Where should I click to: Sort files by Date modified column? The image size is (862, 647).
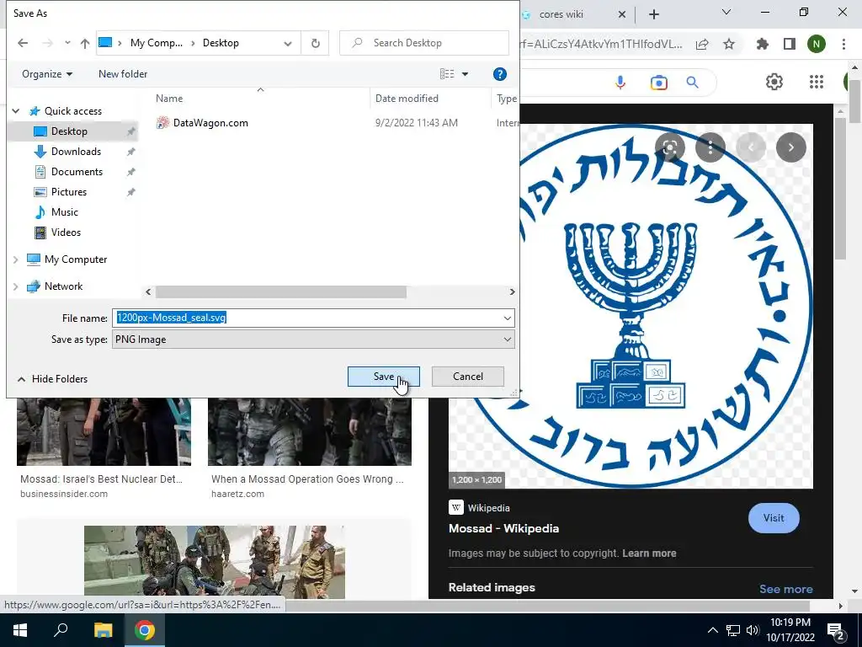click(407, 99)
